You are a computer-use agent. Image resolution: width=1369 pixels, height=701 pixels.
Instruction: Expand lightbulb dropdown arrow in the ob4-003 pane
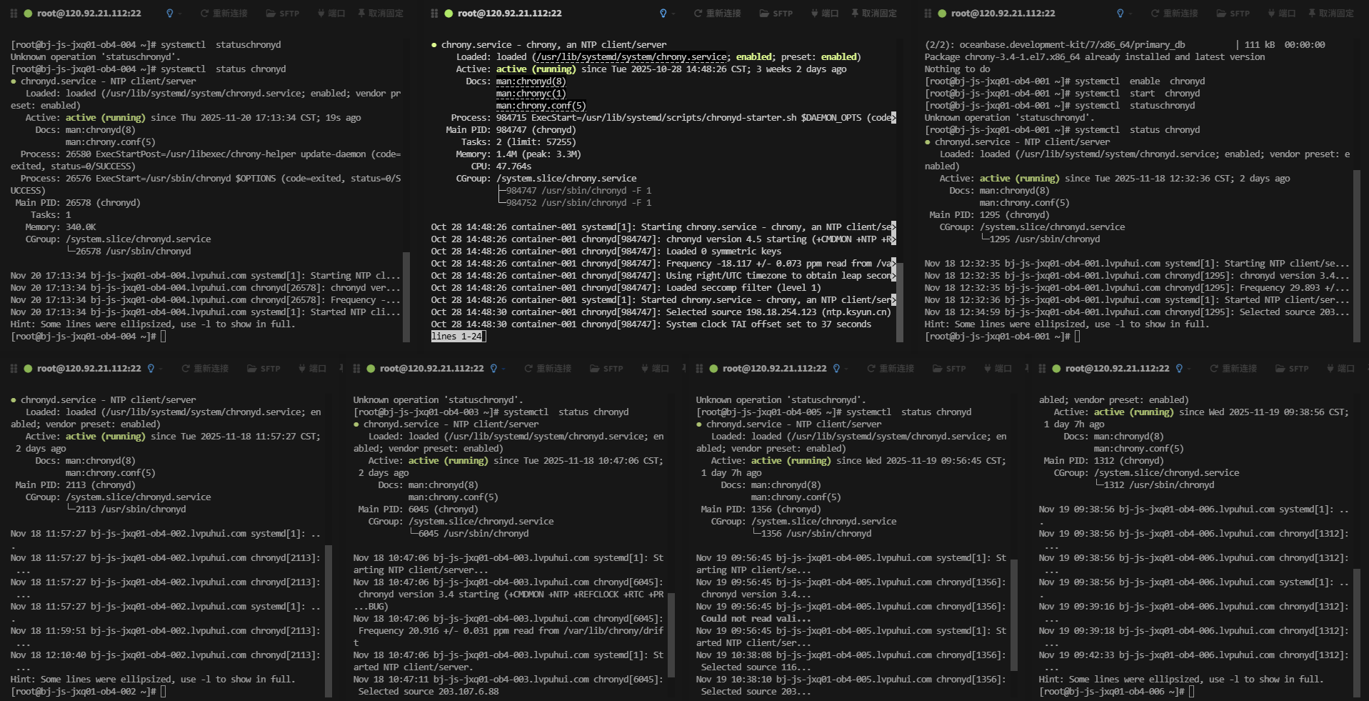coord(503,369)
